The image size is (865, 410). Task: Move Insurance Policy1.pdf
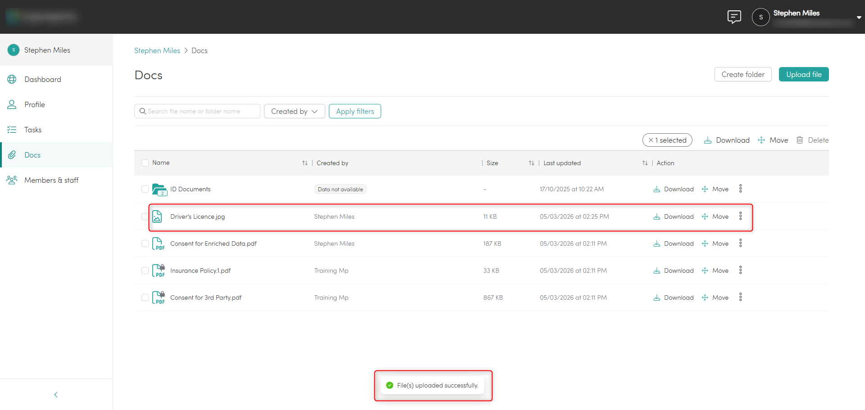click(x=715, y=270)
